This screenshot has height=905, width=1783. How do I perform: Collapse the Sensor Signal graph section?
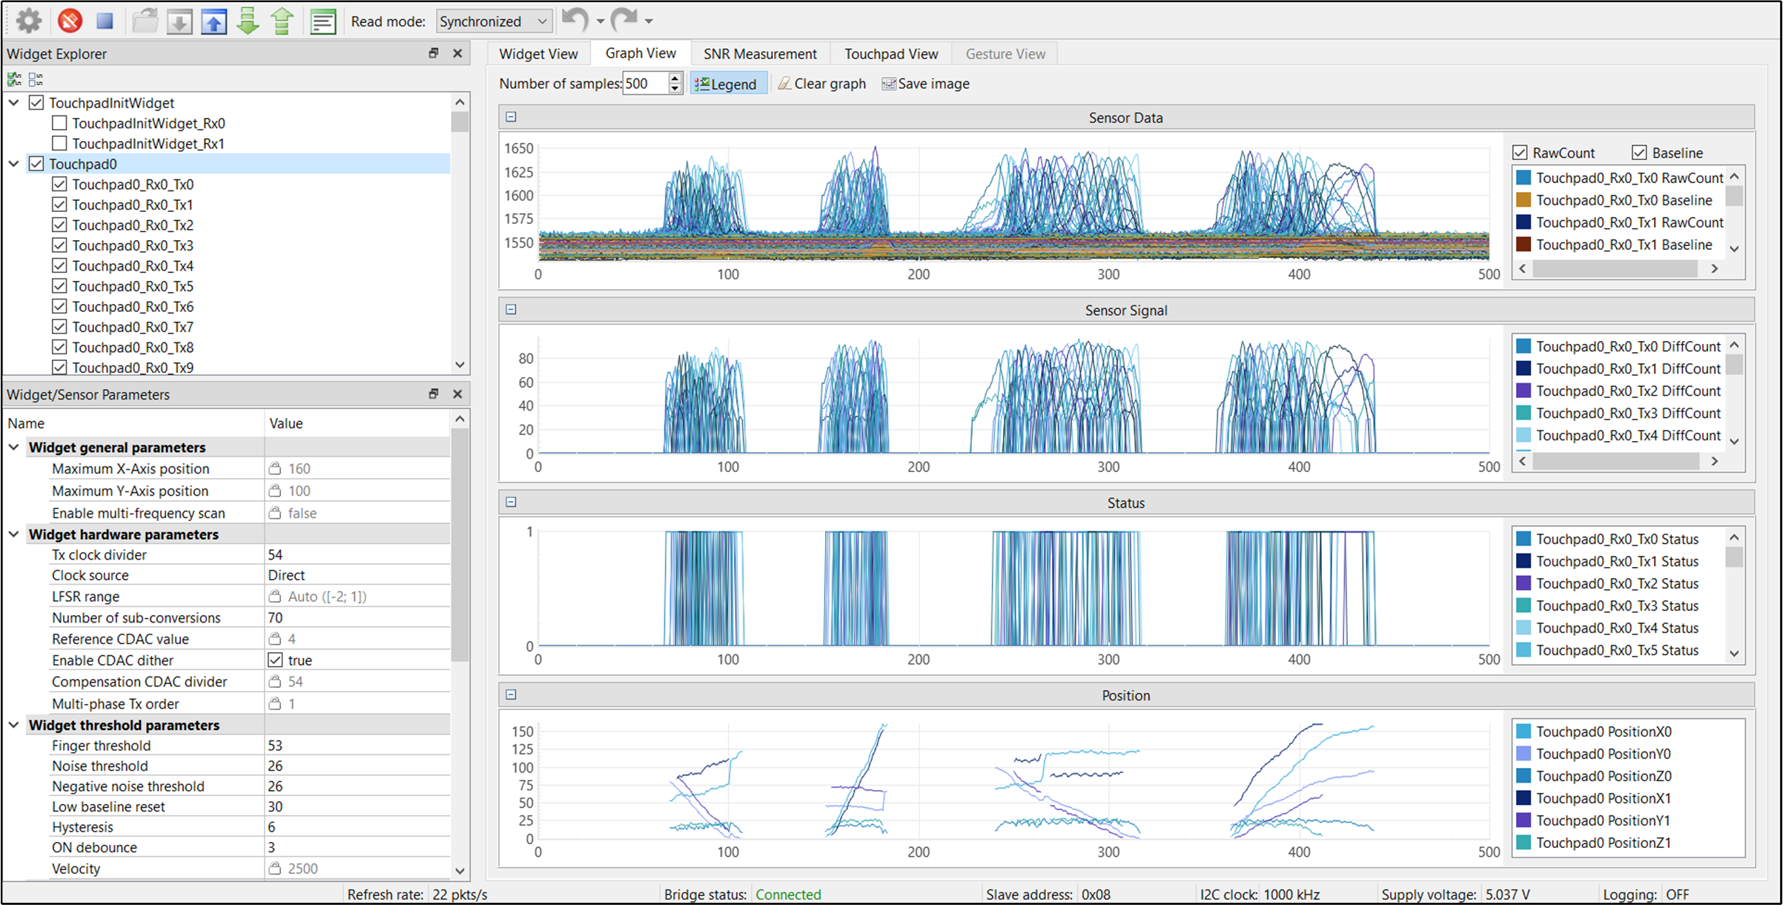tap(511, 310)
